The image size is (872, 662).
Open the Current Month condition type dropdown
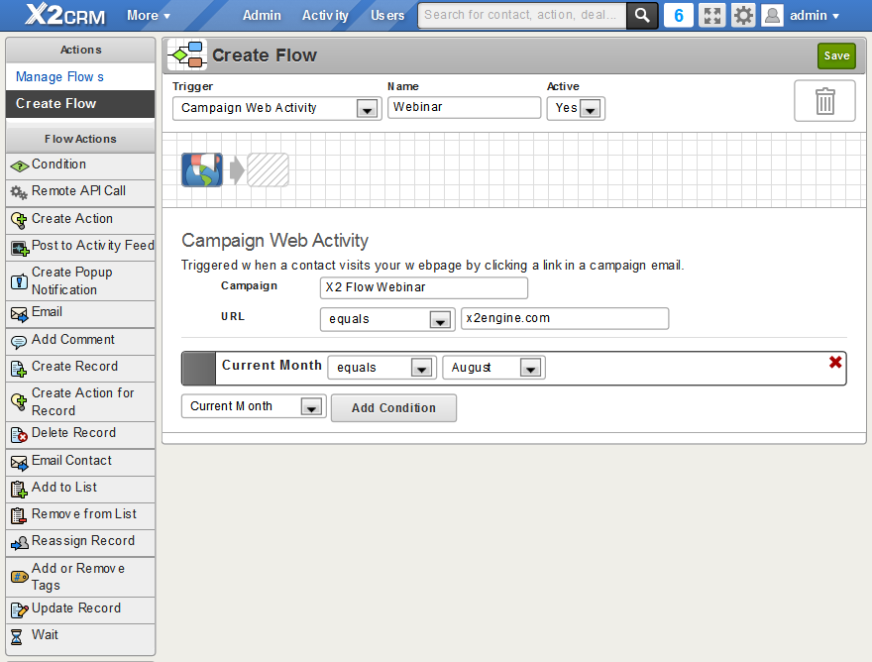(x=254, y=406)
